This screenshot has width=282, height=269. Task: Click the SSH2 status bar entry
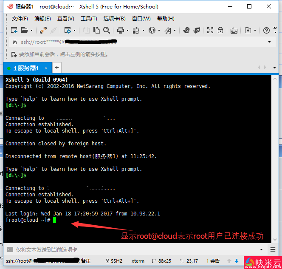point(114,261)
